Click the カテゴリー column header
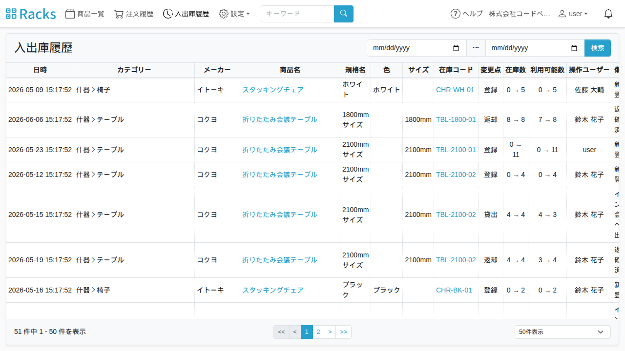625x351 pixels. coord(134,70)
